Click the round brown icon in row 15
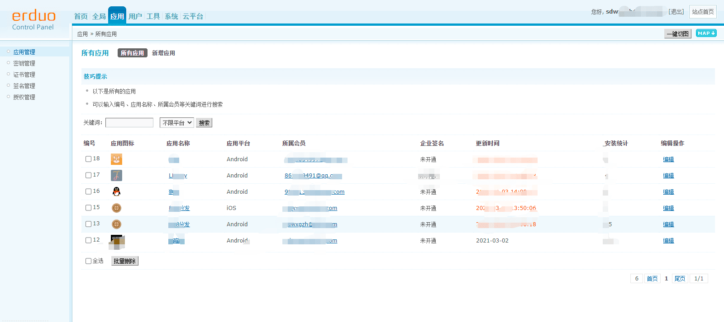Viewport: 724px width, 322px height. (x=116, y=208)
